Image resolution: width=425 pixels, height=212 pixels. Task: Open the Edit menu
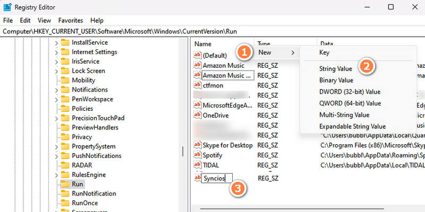point(25,20)
